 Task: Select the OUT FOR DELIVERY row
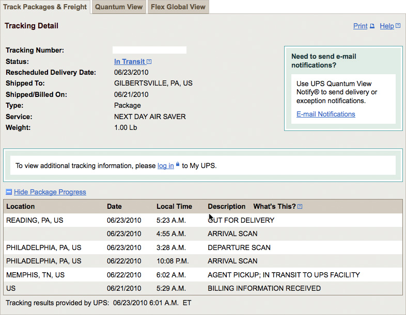[203, 220]
